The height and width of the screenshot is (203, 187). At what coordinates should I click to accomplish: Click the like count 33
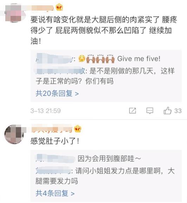178,111
